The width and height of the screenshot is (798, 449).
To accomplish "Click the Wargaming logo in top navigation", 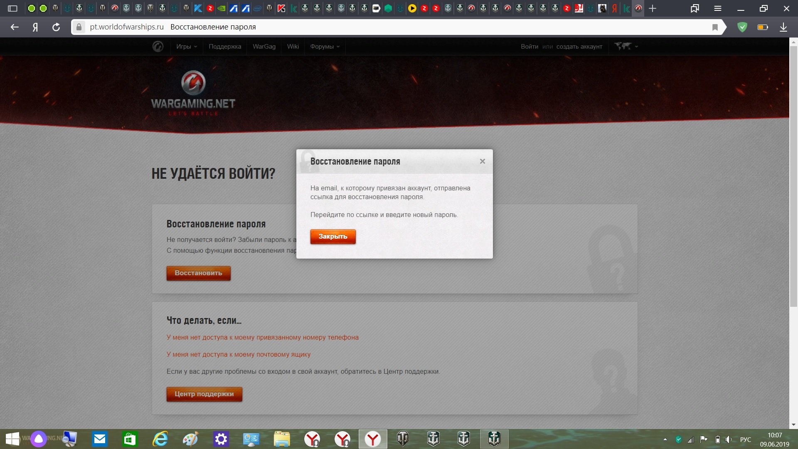I will click(158, 47).
